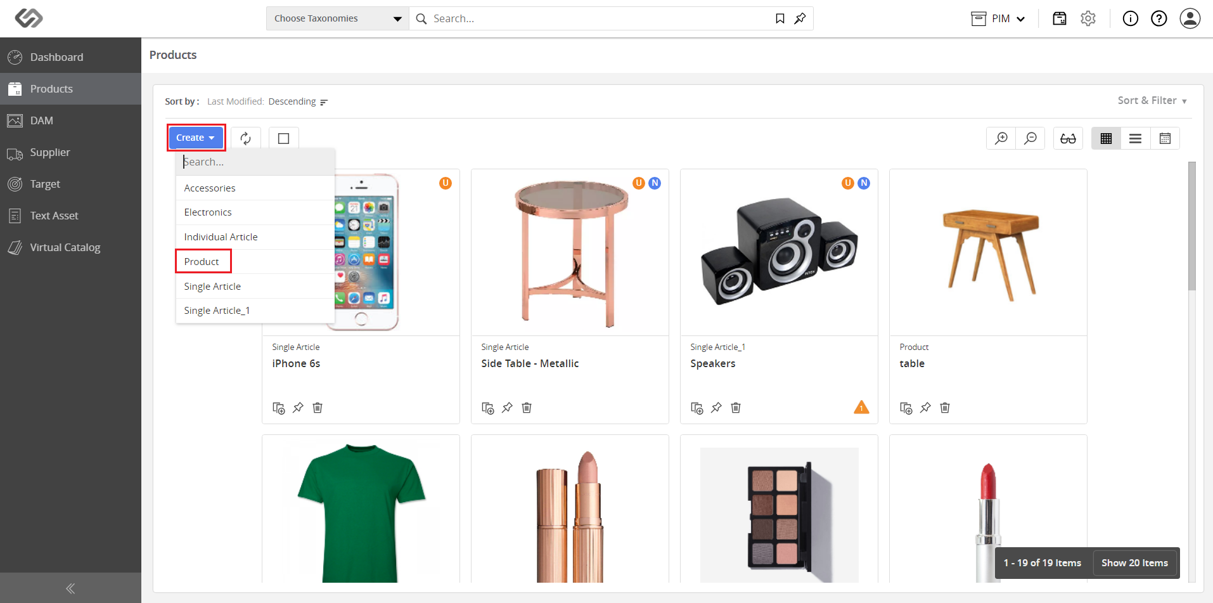Duplicate the Speakers item
Screen dimensions: 1213x603
(697, 408)
